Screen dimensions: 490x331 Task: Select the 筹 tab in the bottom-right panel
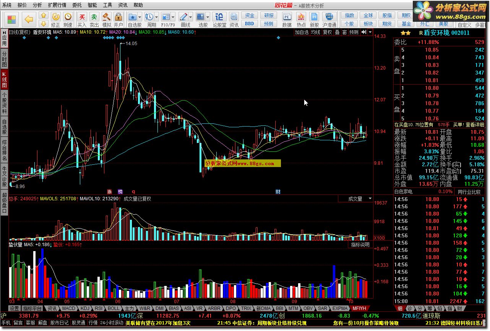[x=430, y=308]
